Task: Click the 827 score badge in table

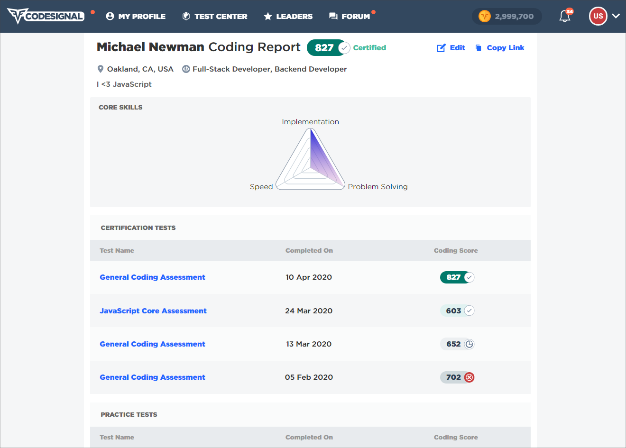Action: 457,277
